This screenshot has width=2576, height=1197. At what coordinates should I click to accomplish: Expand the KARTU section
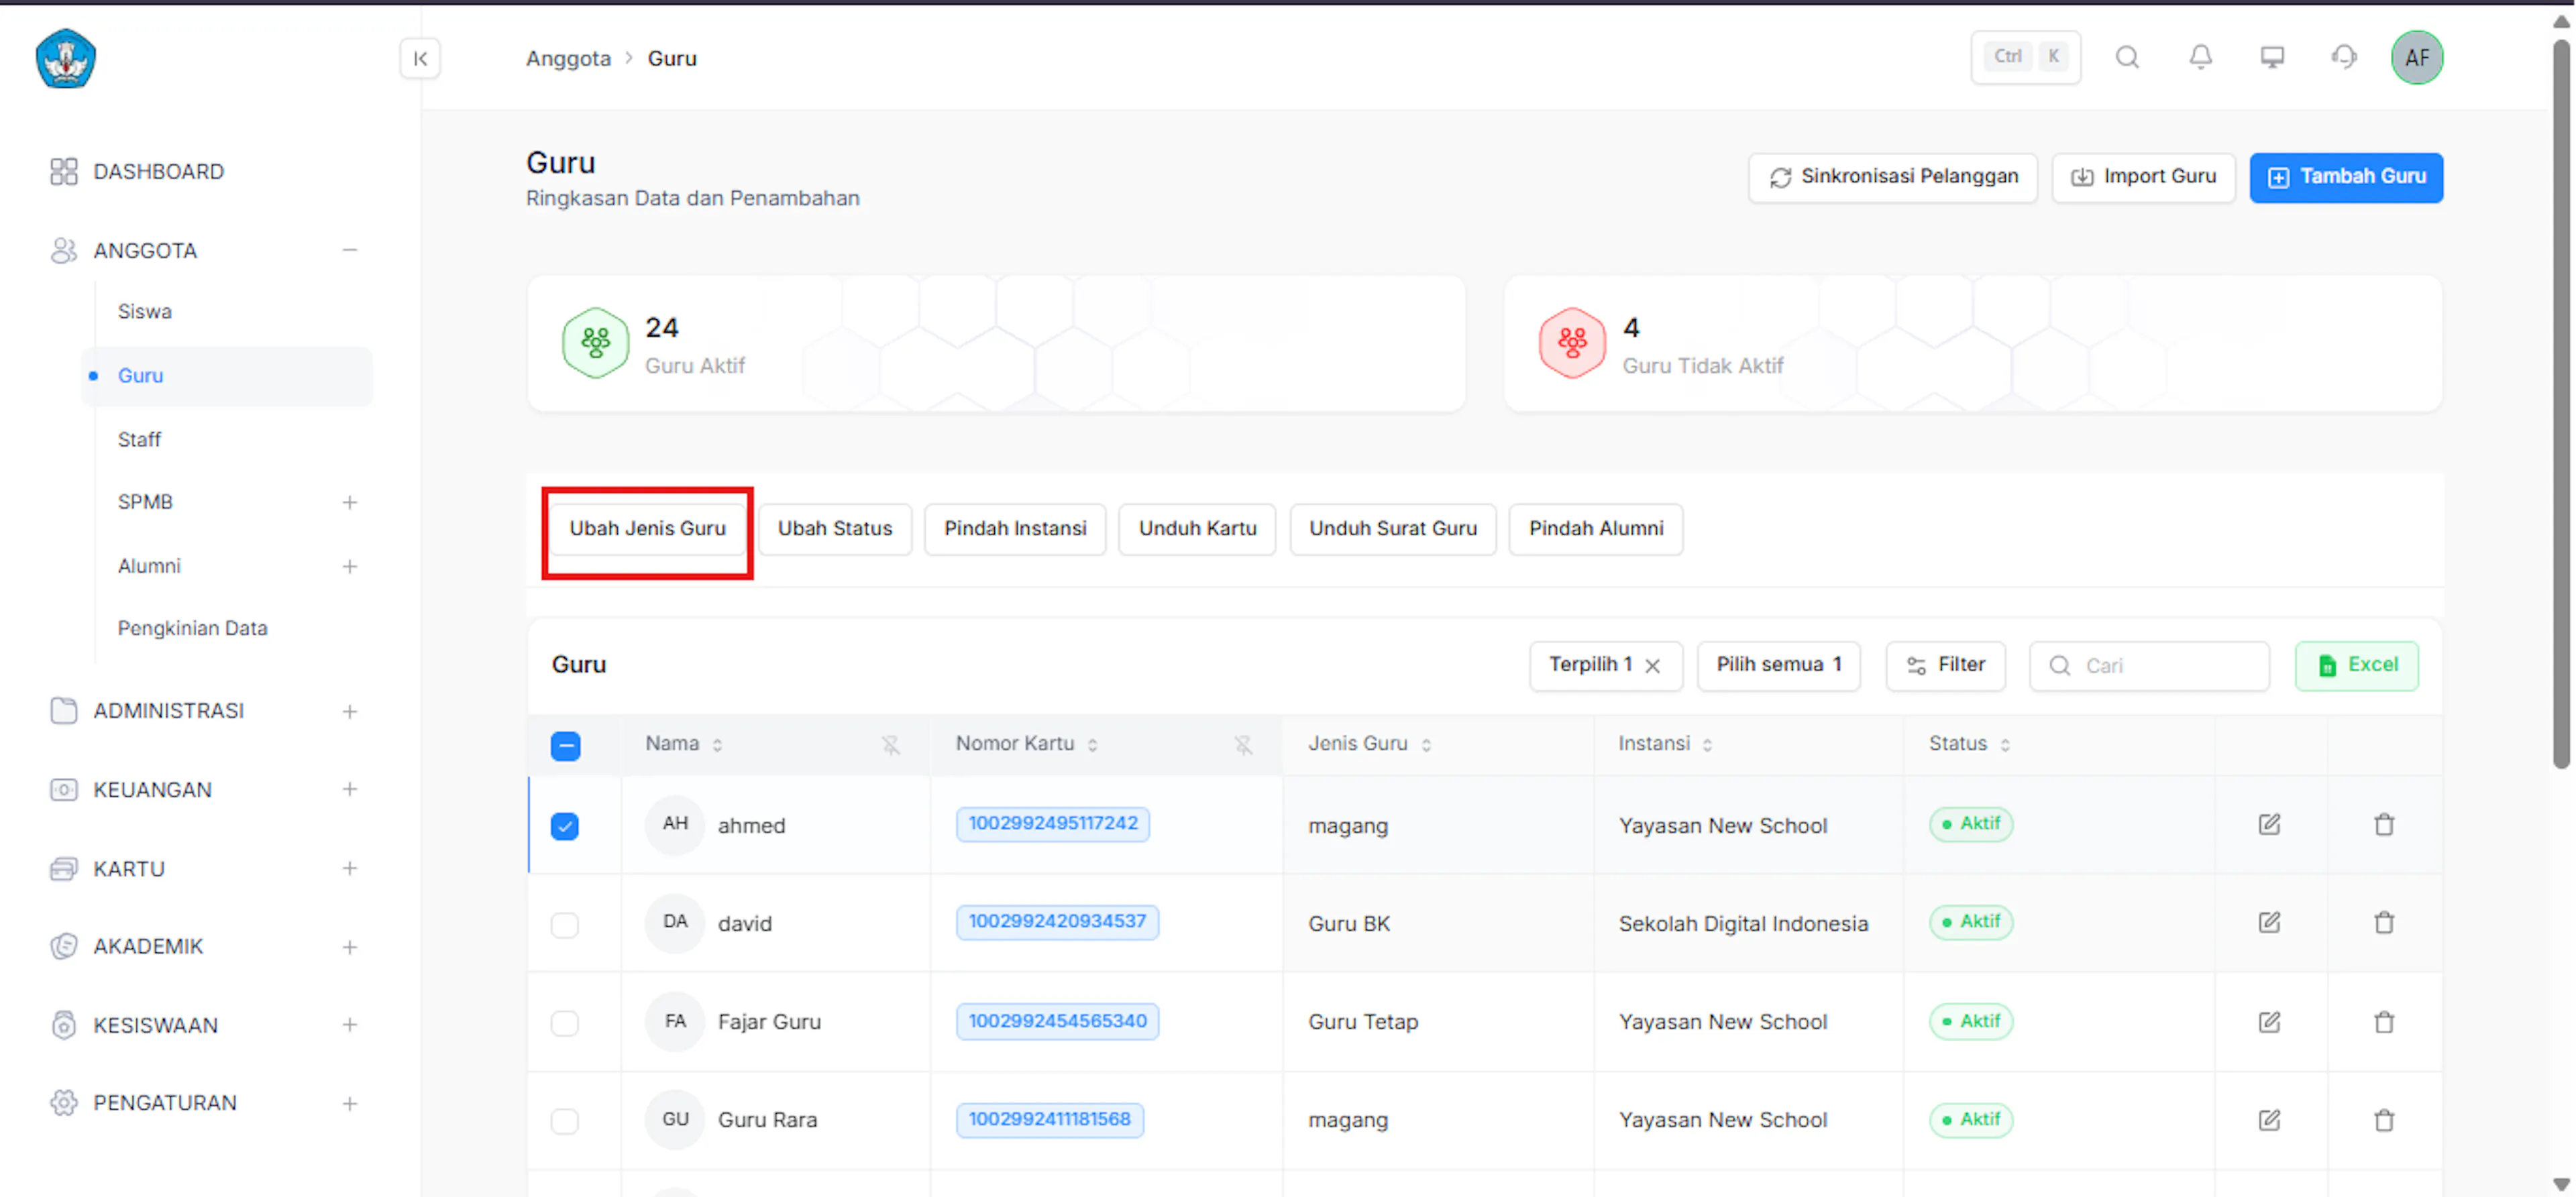[x=349, y=868]
